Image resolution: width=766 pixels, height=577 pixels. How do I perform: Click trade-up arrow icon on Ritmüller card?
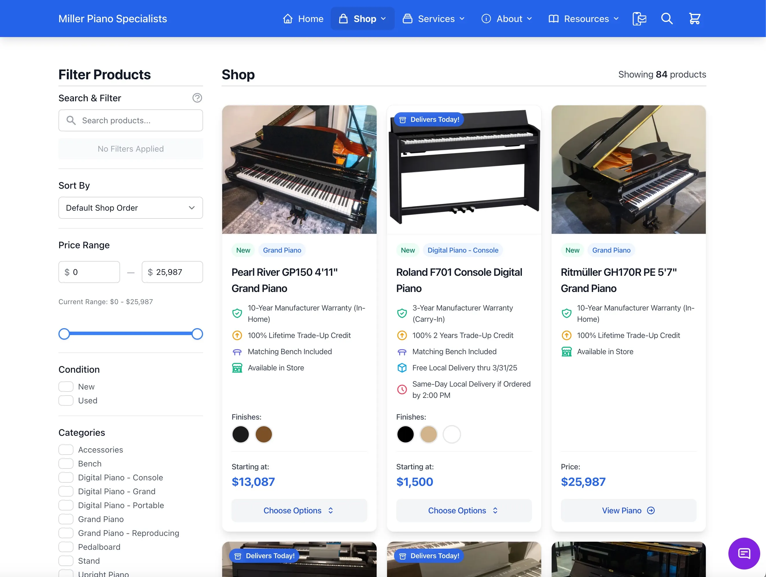pos(566,335)
